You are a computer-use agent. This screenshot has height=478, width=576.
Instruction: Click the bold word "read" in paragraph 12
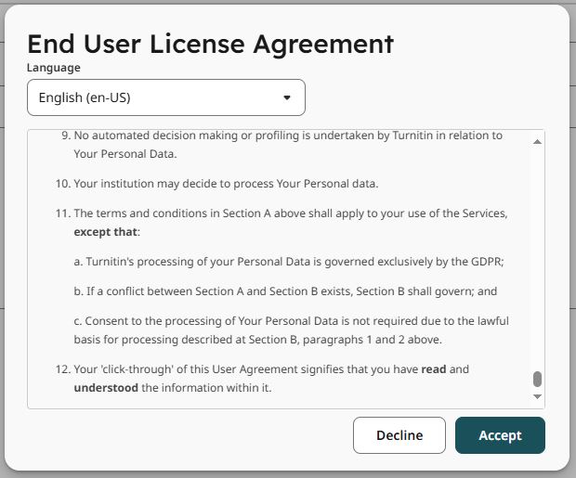(434, 368)
